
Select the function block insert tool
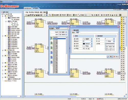click(55, 15)
